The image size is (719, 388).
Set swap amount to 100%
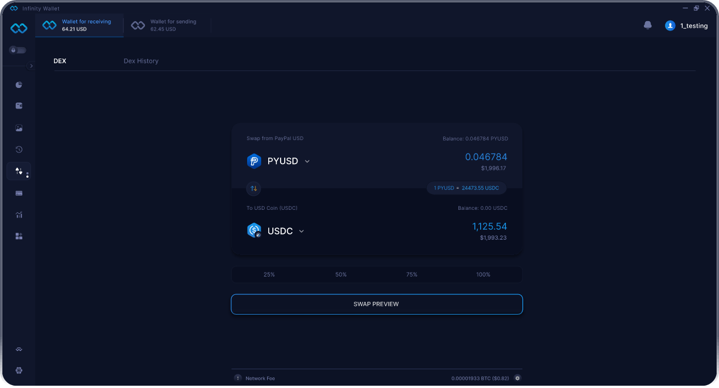[483, 274]
